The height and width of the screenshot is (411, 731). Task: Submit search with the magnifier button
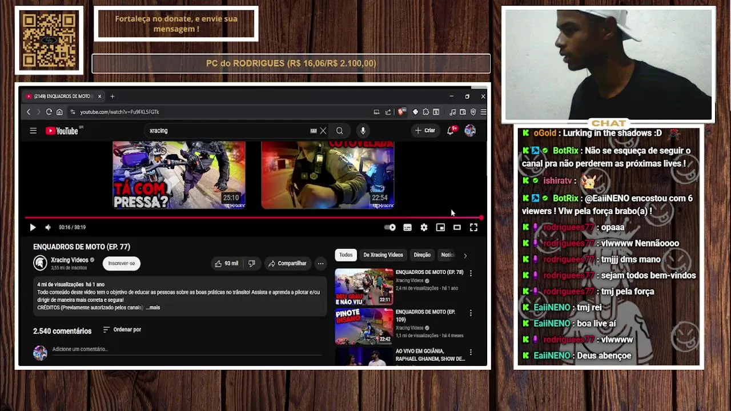click(x=340, y=131)
